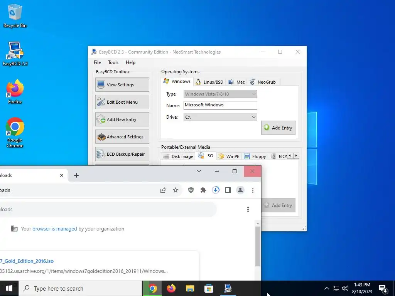The height and width of the screenshot is (296, 395).
Task: Open the Tools menu in EasyBCD
Action: (x=113, y=62)
